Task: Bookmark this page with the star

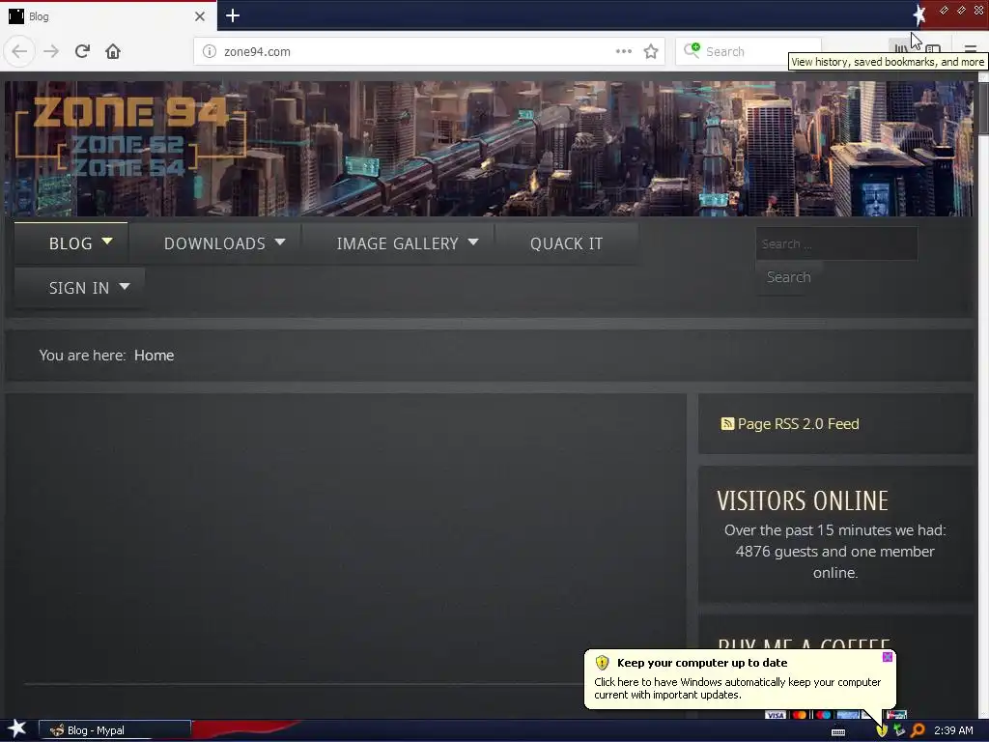Action: click(651, 51)
